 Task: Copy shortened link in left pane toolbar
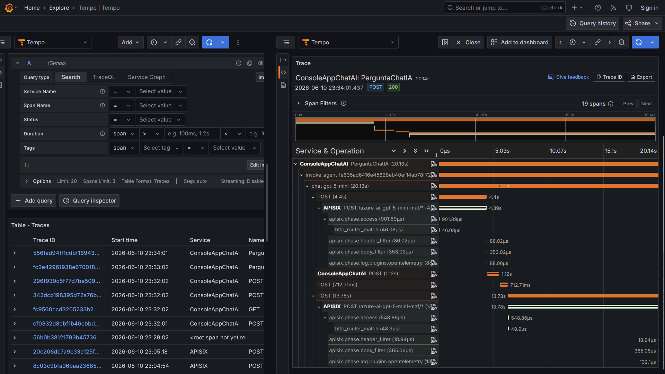point(178,42)
